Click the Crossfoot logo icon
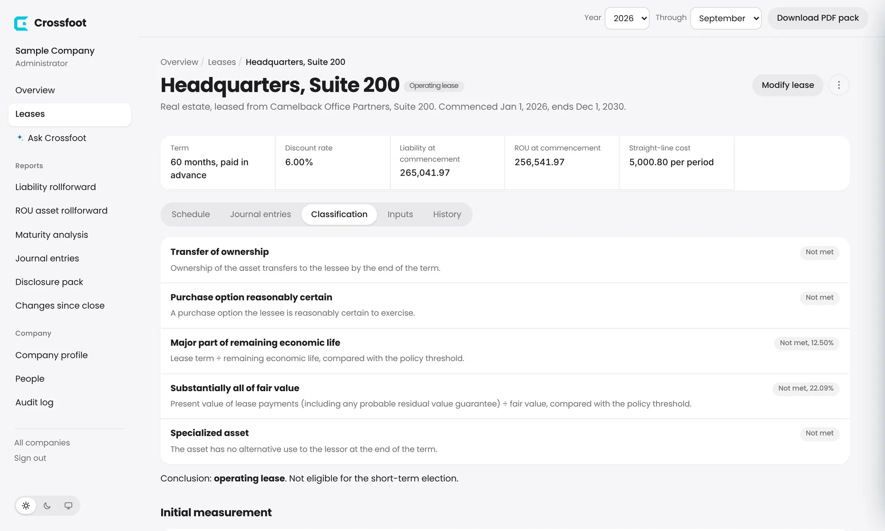This screenshot has height=531, width=885. 21,23
